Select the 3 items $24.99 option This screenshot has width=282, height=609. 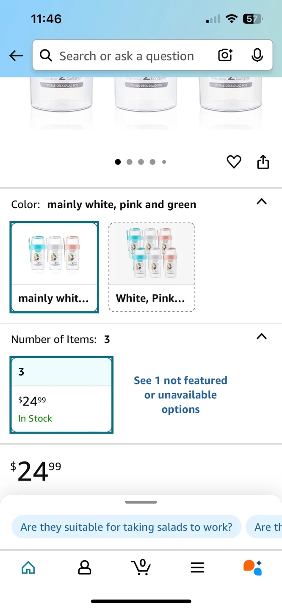pos(61,395)
